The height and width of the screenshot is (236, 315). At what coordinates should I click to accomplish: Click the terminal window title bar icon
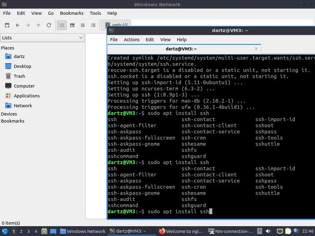pos(111,30)
